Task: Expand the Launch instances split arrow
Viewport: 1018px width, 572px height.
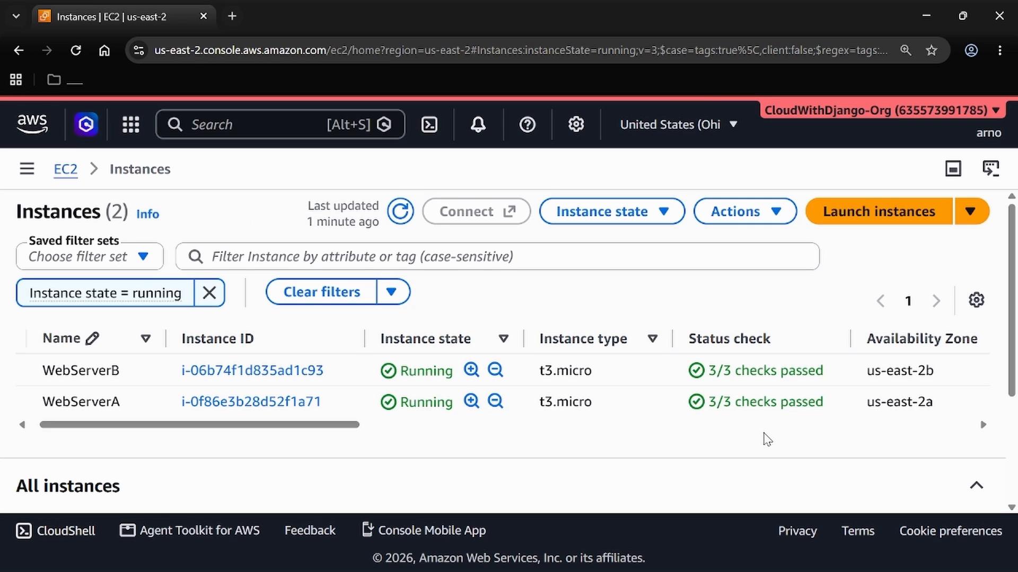Action: click(x=971, y=211)
